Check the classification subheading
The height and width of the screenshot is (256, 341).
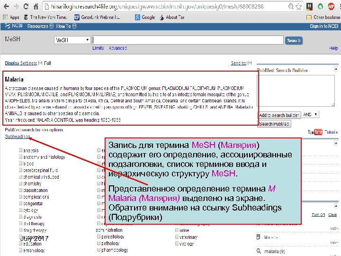(20, 190)
